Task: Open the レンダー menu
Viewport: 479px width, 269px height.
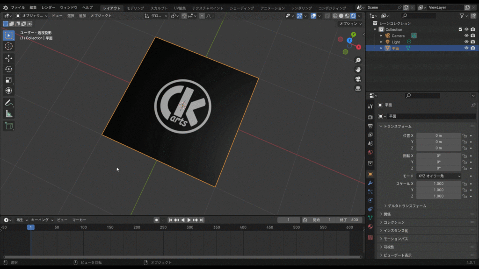Action: click(x=48, y=8)
